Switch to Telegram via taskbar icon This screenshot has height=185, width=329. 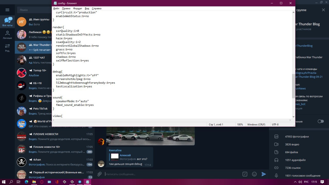tap(80, 182)
